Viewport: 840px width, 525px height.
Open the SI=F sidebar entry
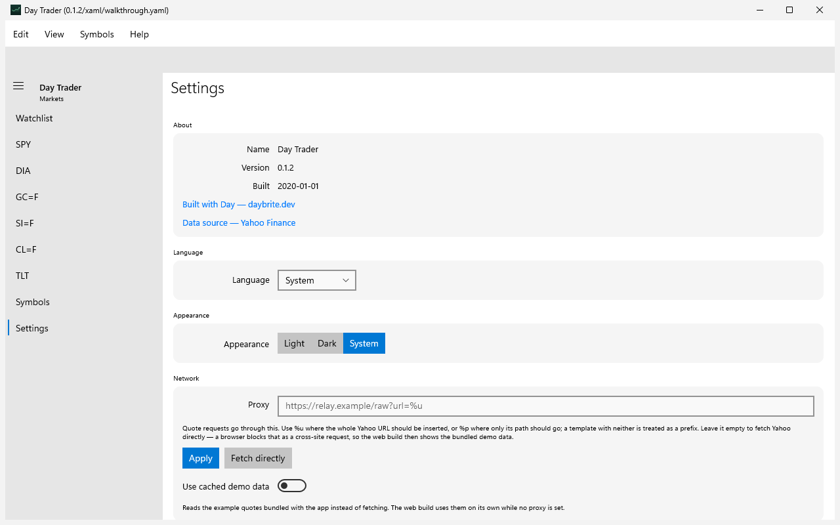tap(84, 223)
